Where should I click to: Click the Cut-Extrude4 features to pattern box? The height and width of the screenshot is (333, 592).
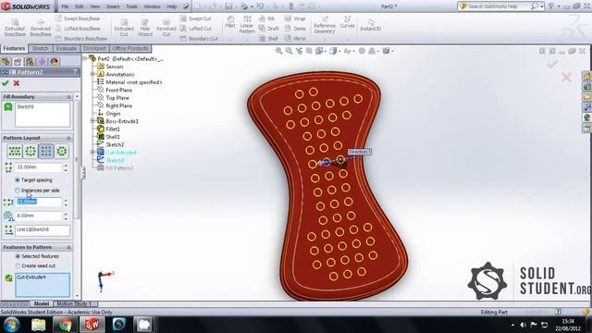point(43,285)
